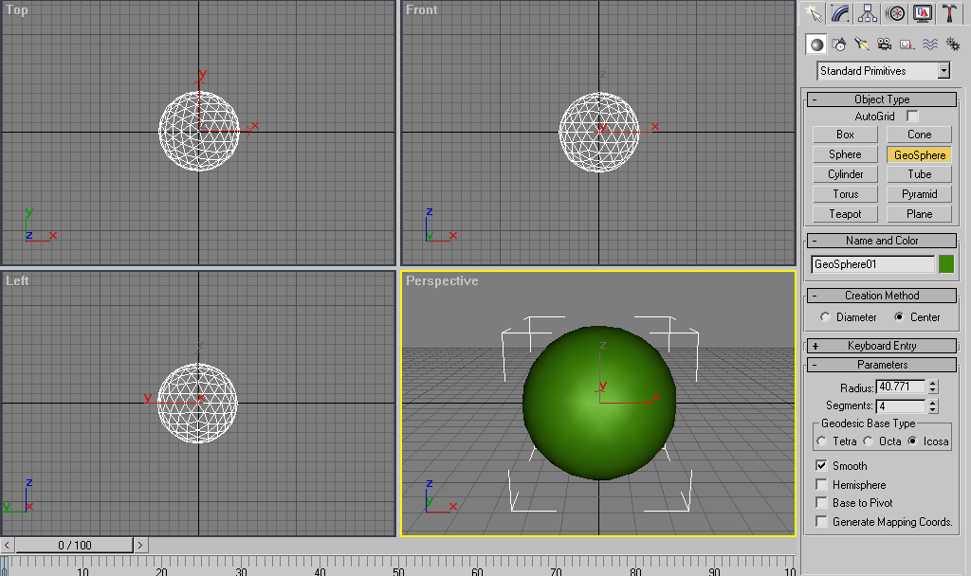The height and width of the screenshot is (576, 971).
Task: Expand the Keyboard Entry rollout
Action: click(x=882, y=346)
